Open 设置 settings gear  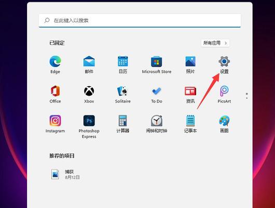coord(224,64)
